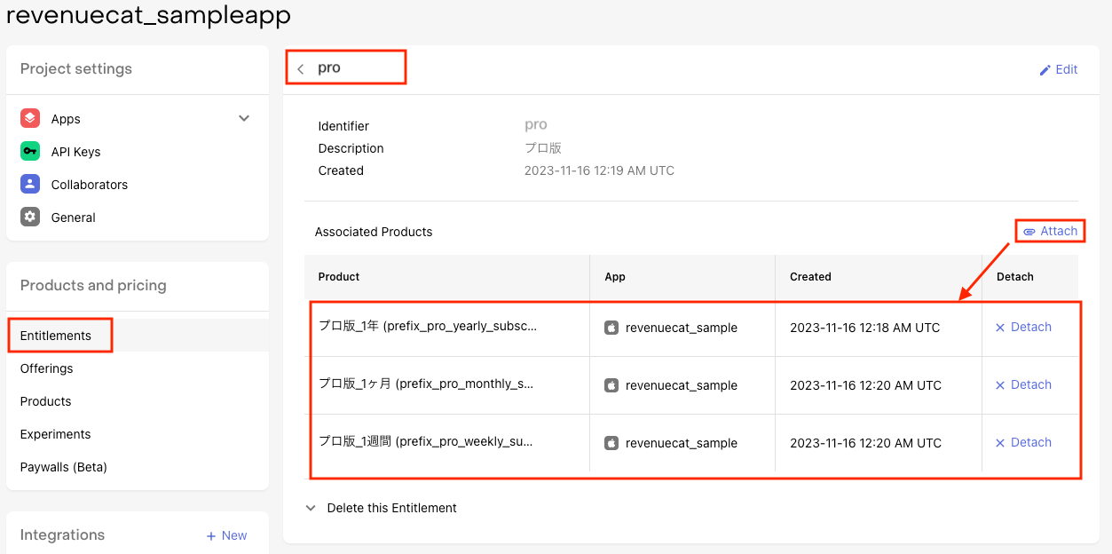This screenshot has width=1112, height=554.
Task: Click the Apple icon in the weekly product row
Action: coord(611,443)
